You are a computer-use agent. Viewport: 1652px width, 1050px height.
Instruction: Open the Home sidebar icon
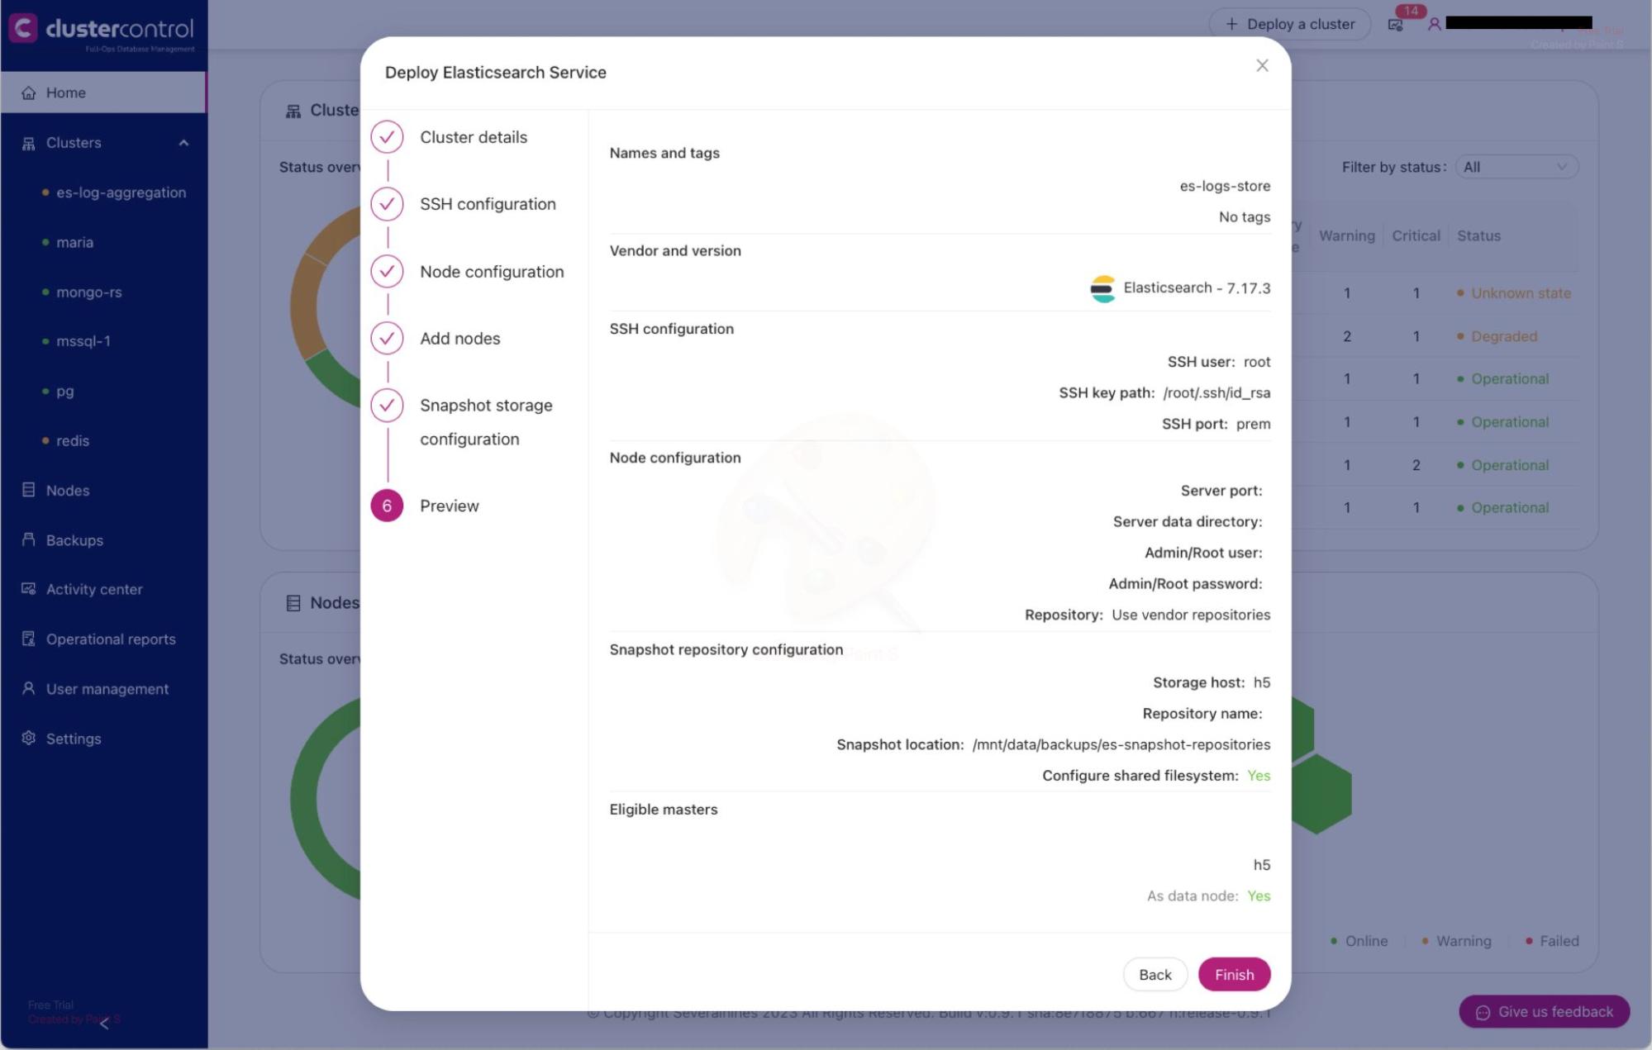point(29,93)
